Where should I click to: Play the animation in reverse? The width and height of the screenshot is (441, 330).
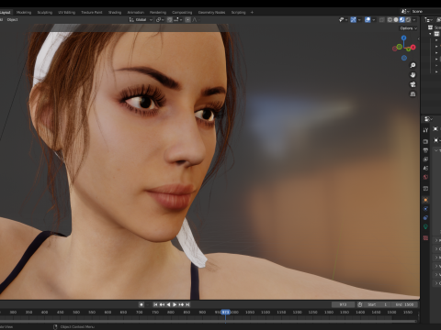[x=168, y=304]
